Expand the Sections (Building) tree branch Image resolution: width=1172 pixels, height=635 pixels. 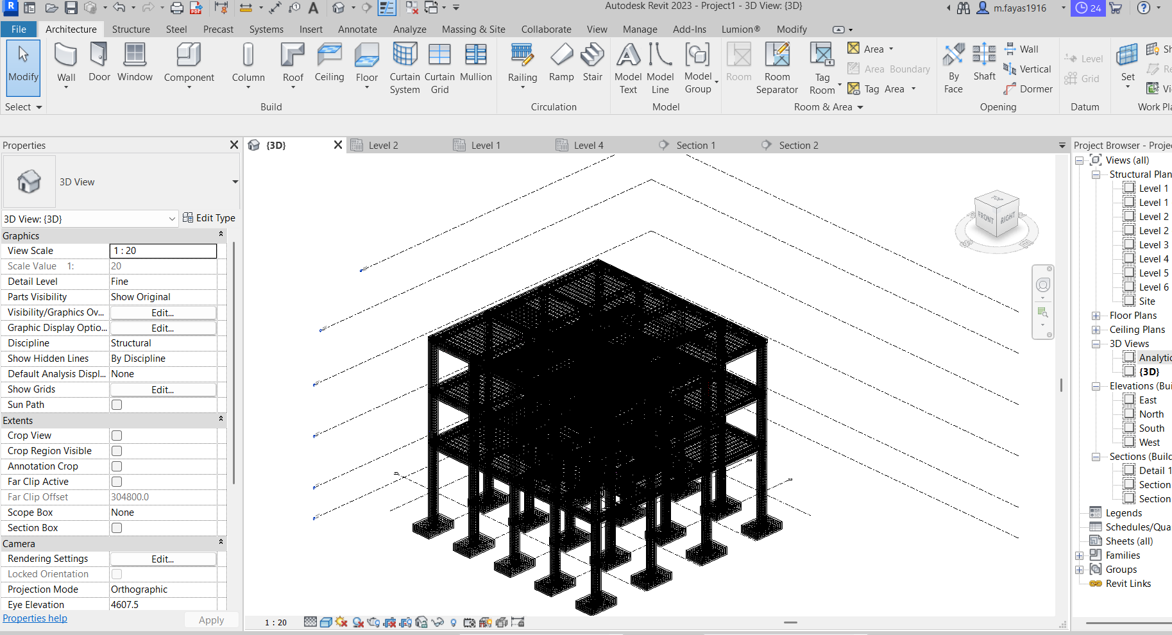click(1096, 456)
